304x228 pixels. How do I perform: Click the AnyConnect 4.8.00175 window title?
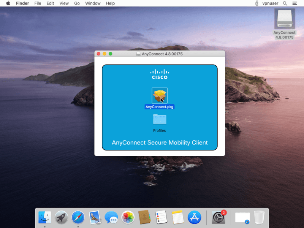click(x=162, y=54)
